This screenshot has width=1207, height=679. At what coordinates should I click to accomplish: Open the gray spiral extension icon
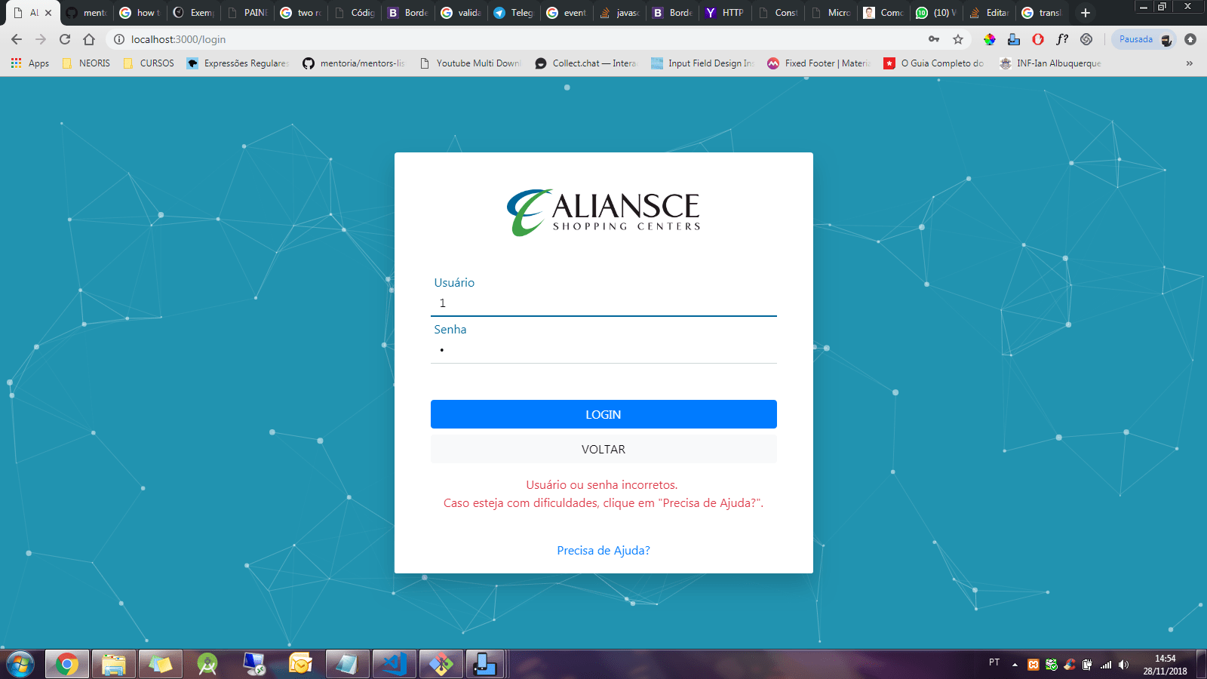(1086, 39)
